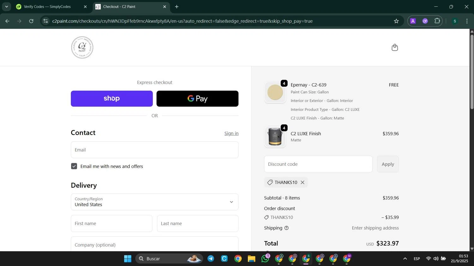Open a new browser tab
This screenshot has height=266, width=474.
[x=177, y=7]
